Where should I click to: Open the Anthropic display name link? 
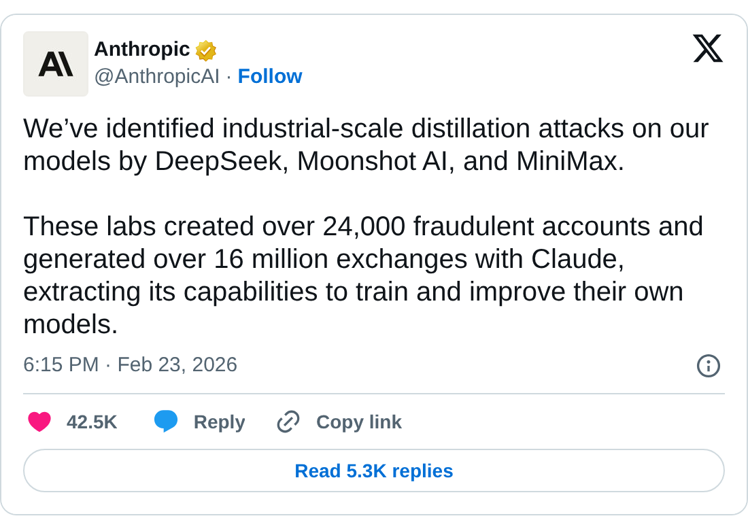point(141,49)
